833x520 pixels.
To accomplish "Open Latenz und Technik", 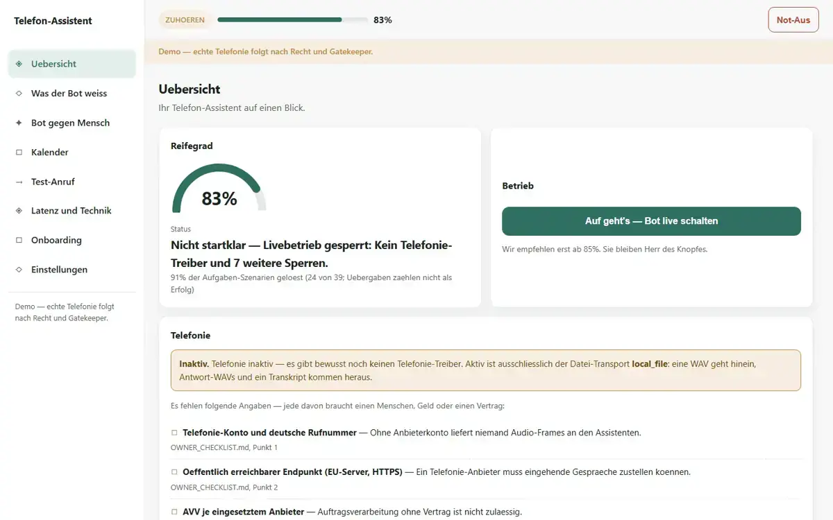I will 72,211.
